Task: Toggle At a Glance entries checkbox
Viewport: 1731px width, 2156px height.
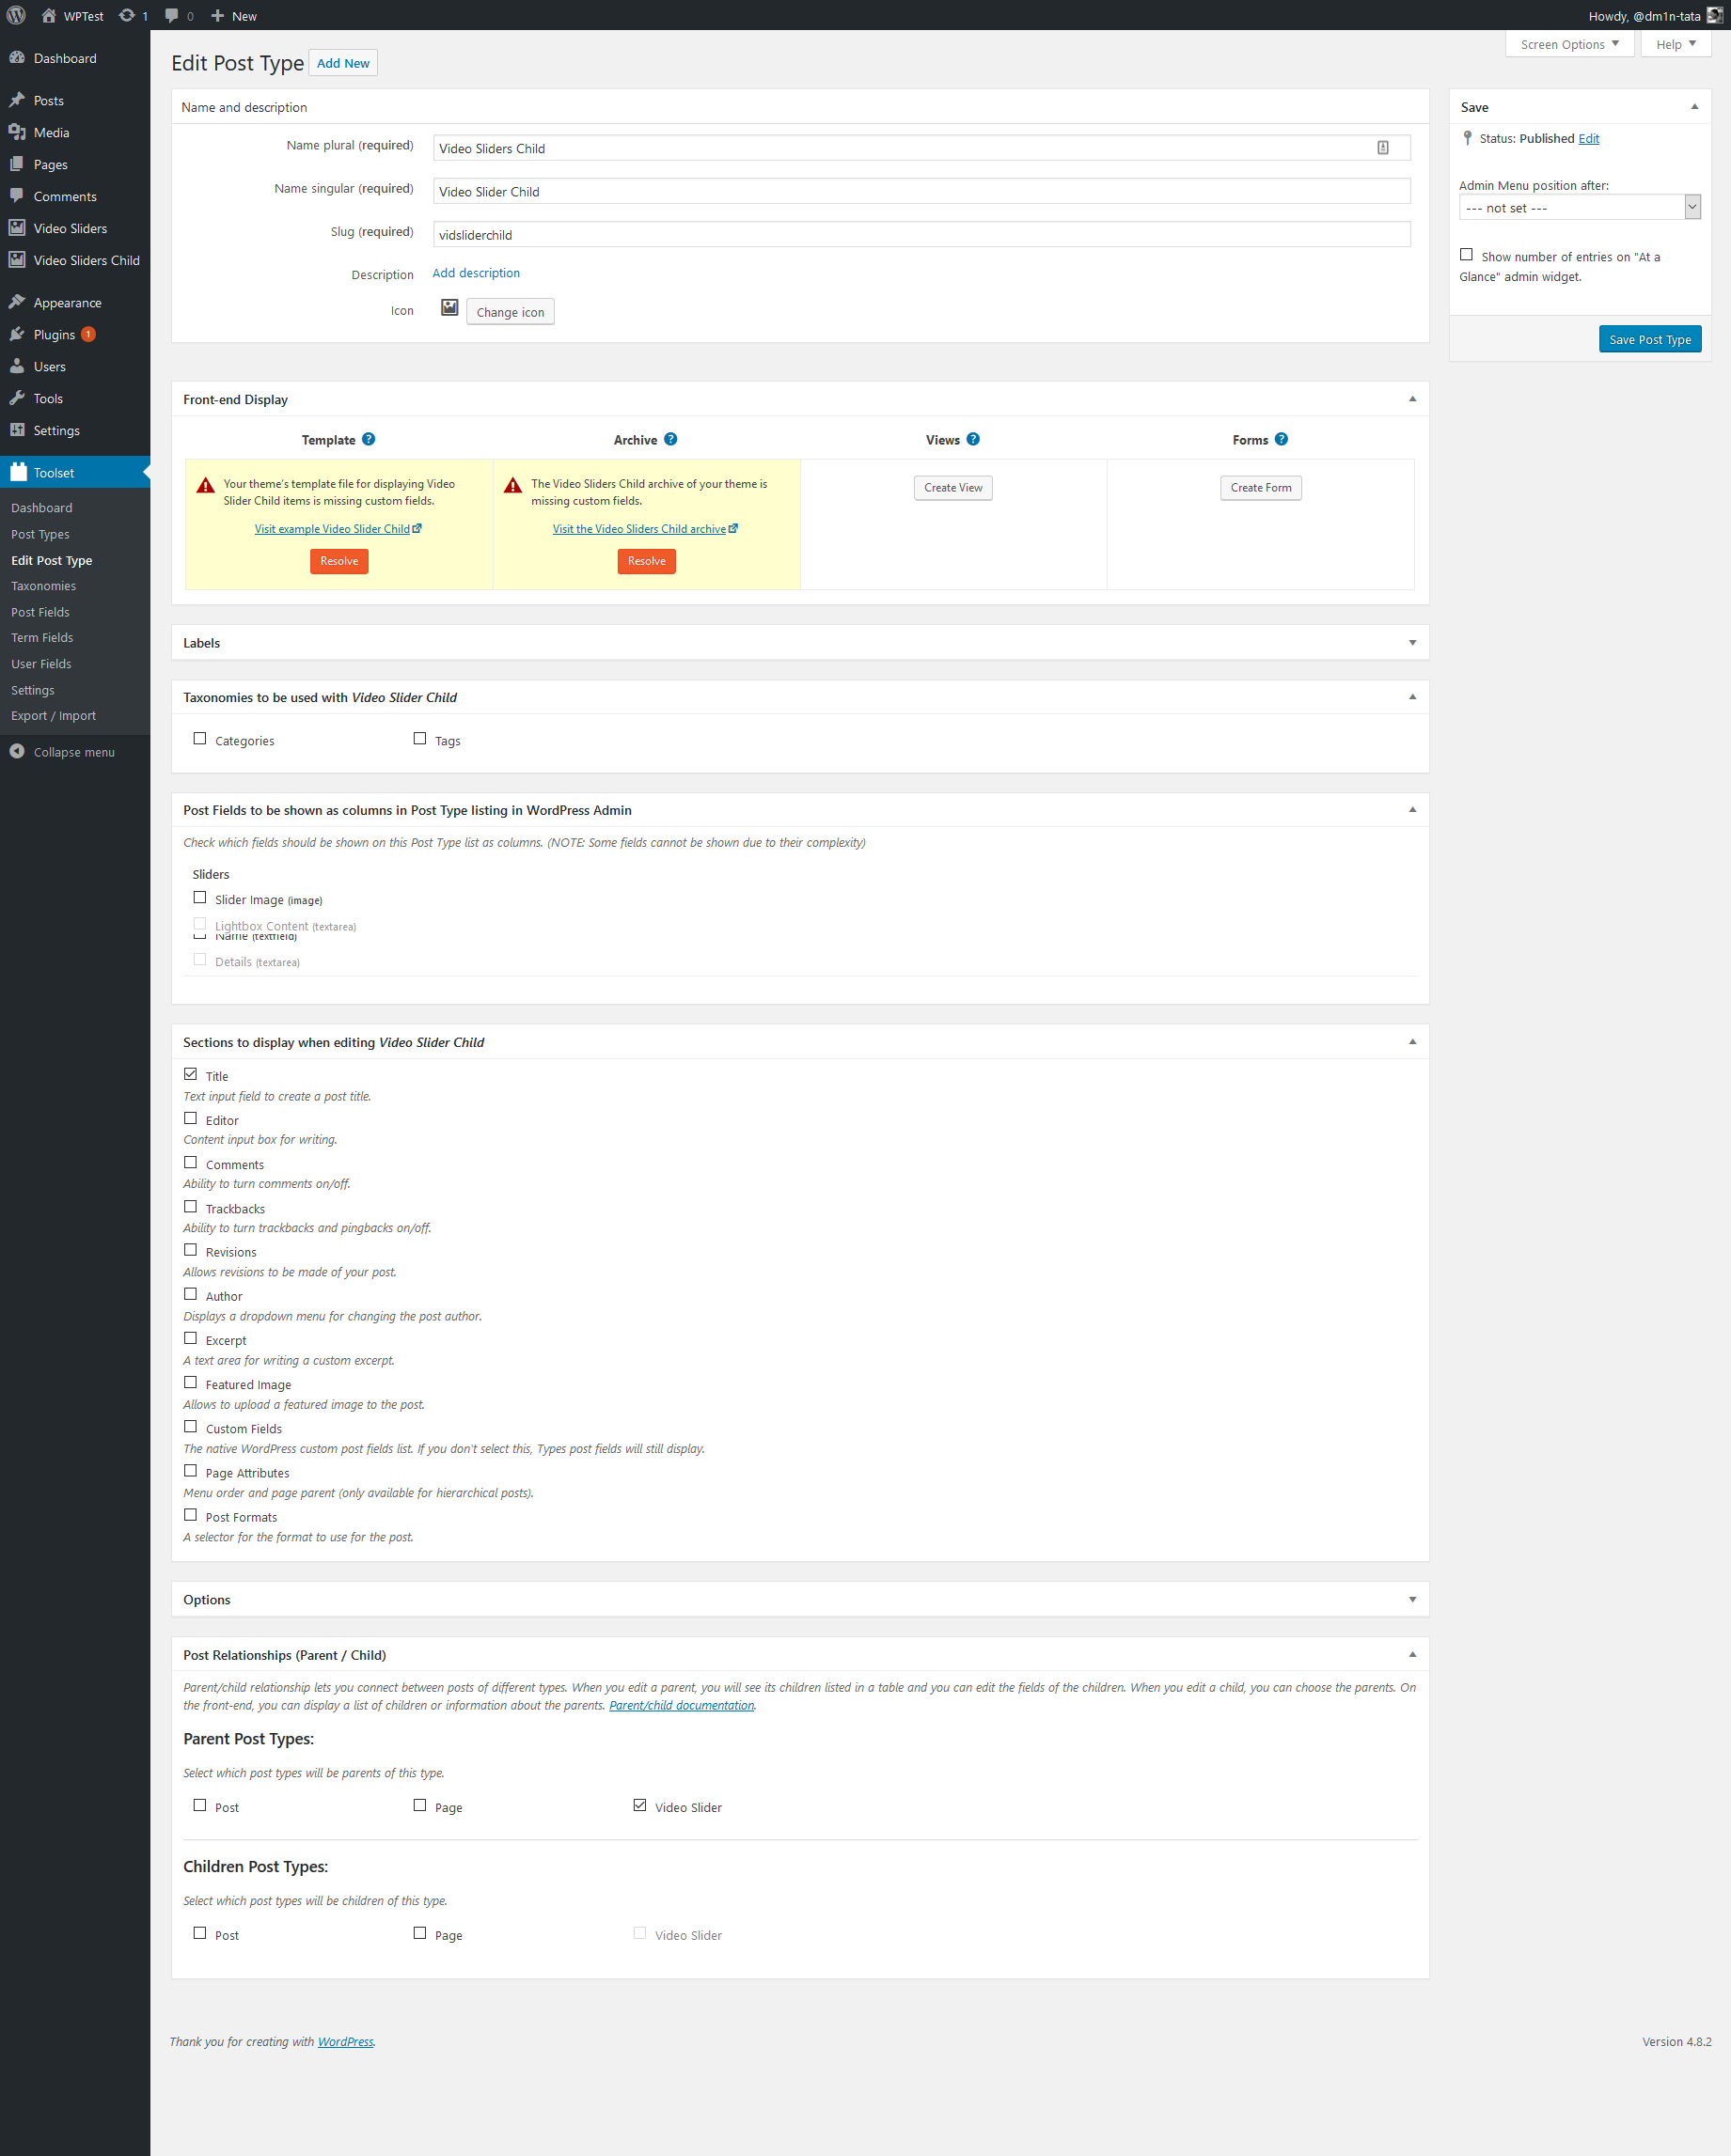Action: 1467,254
